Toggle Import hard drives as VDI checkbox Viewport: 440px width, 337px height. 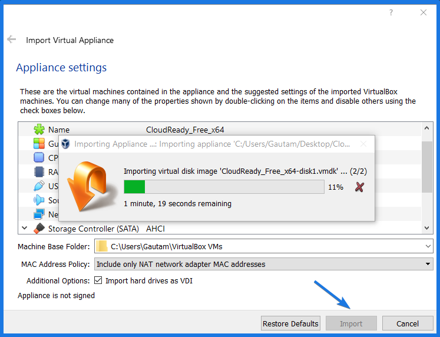coord(98,280)
